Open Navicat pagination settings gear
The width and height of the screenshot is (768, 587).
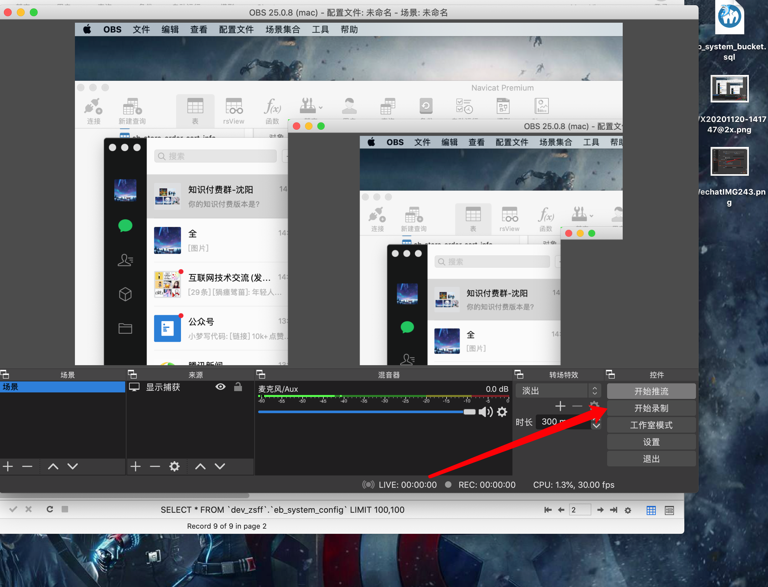628,510
